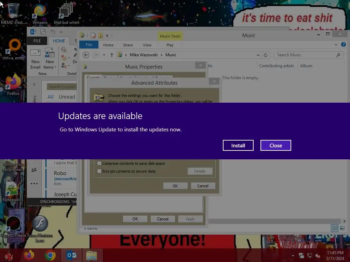Select the 'ctrl+a, enter' desktop icon
This screenshot has height=262, width=350.
13,49
